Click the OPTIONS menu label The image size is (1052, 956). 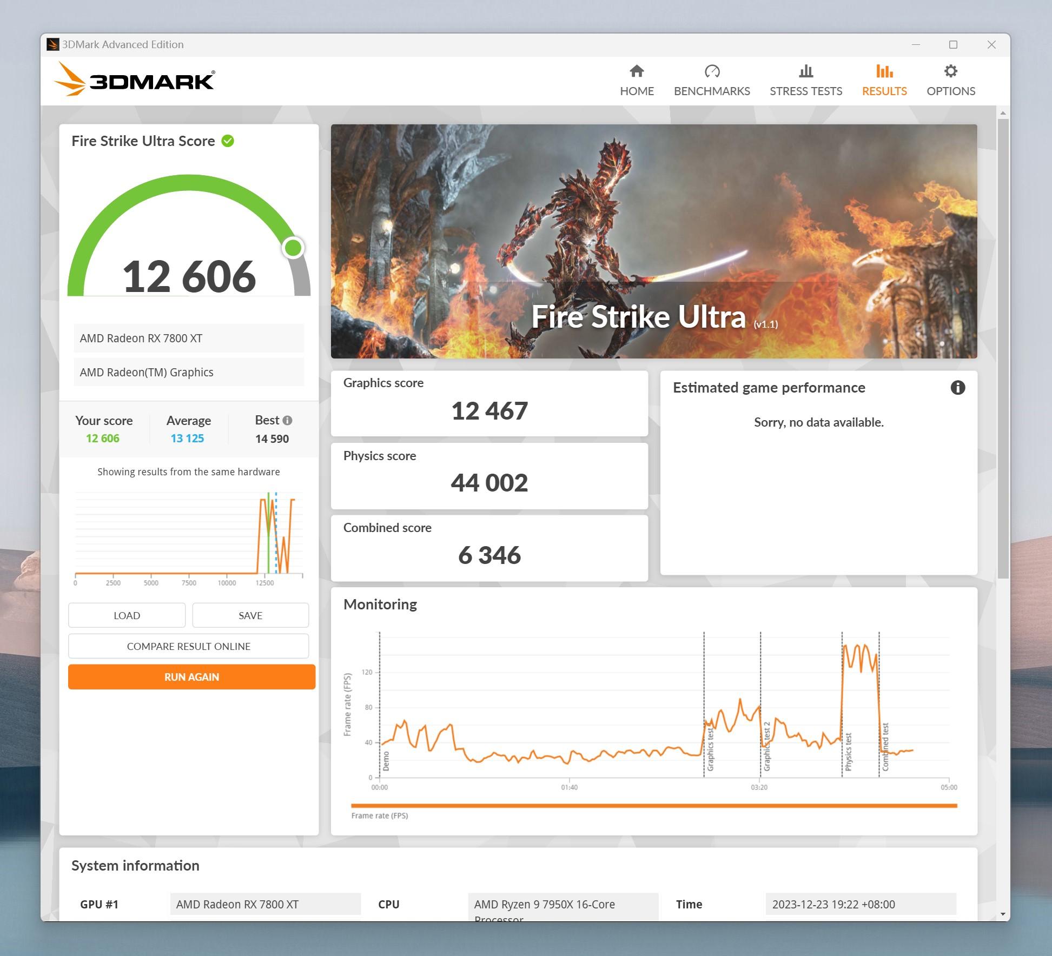[x=951, y=91]
